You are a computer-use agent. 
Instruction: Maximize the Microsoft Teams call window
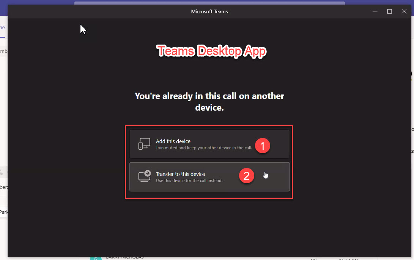(x=389, y=11)
